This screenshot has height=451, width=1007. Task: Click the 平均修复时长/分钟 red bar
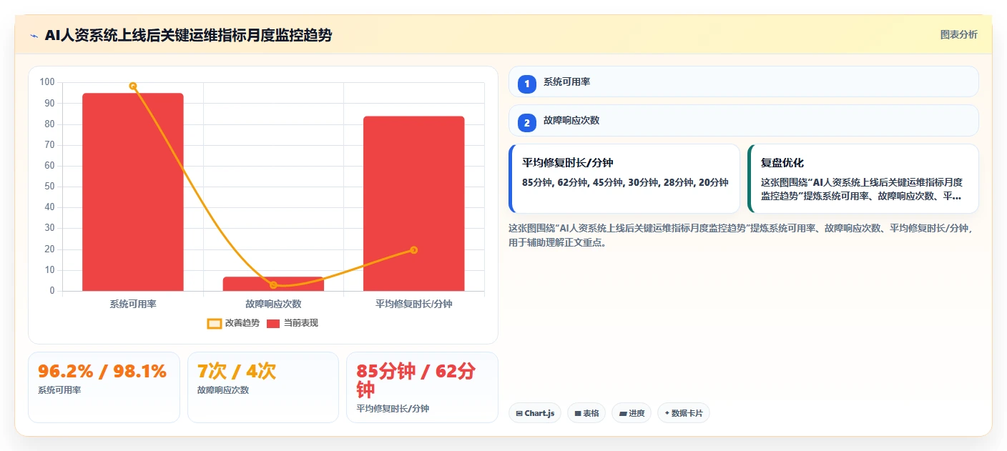(414, 204)
